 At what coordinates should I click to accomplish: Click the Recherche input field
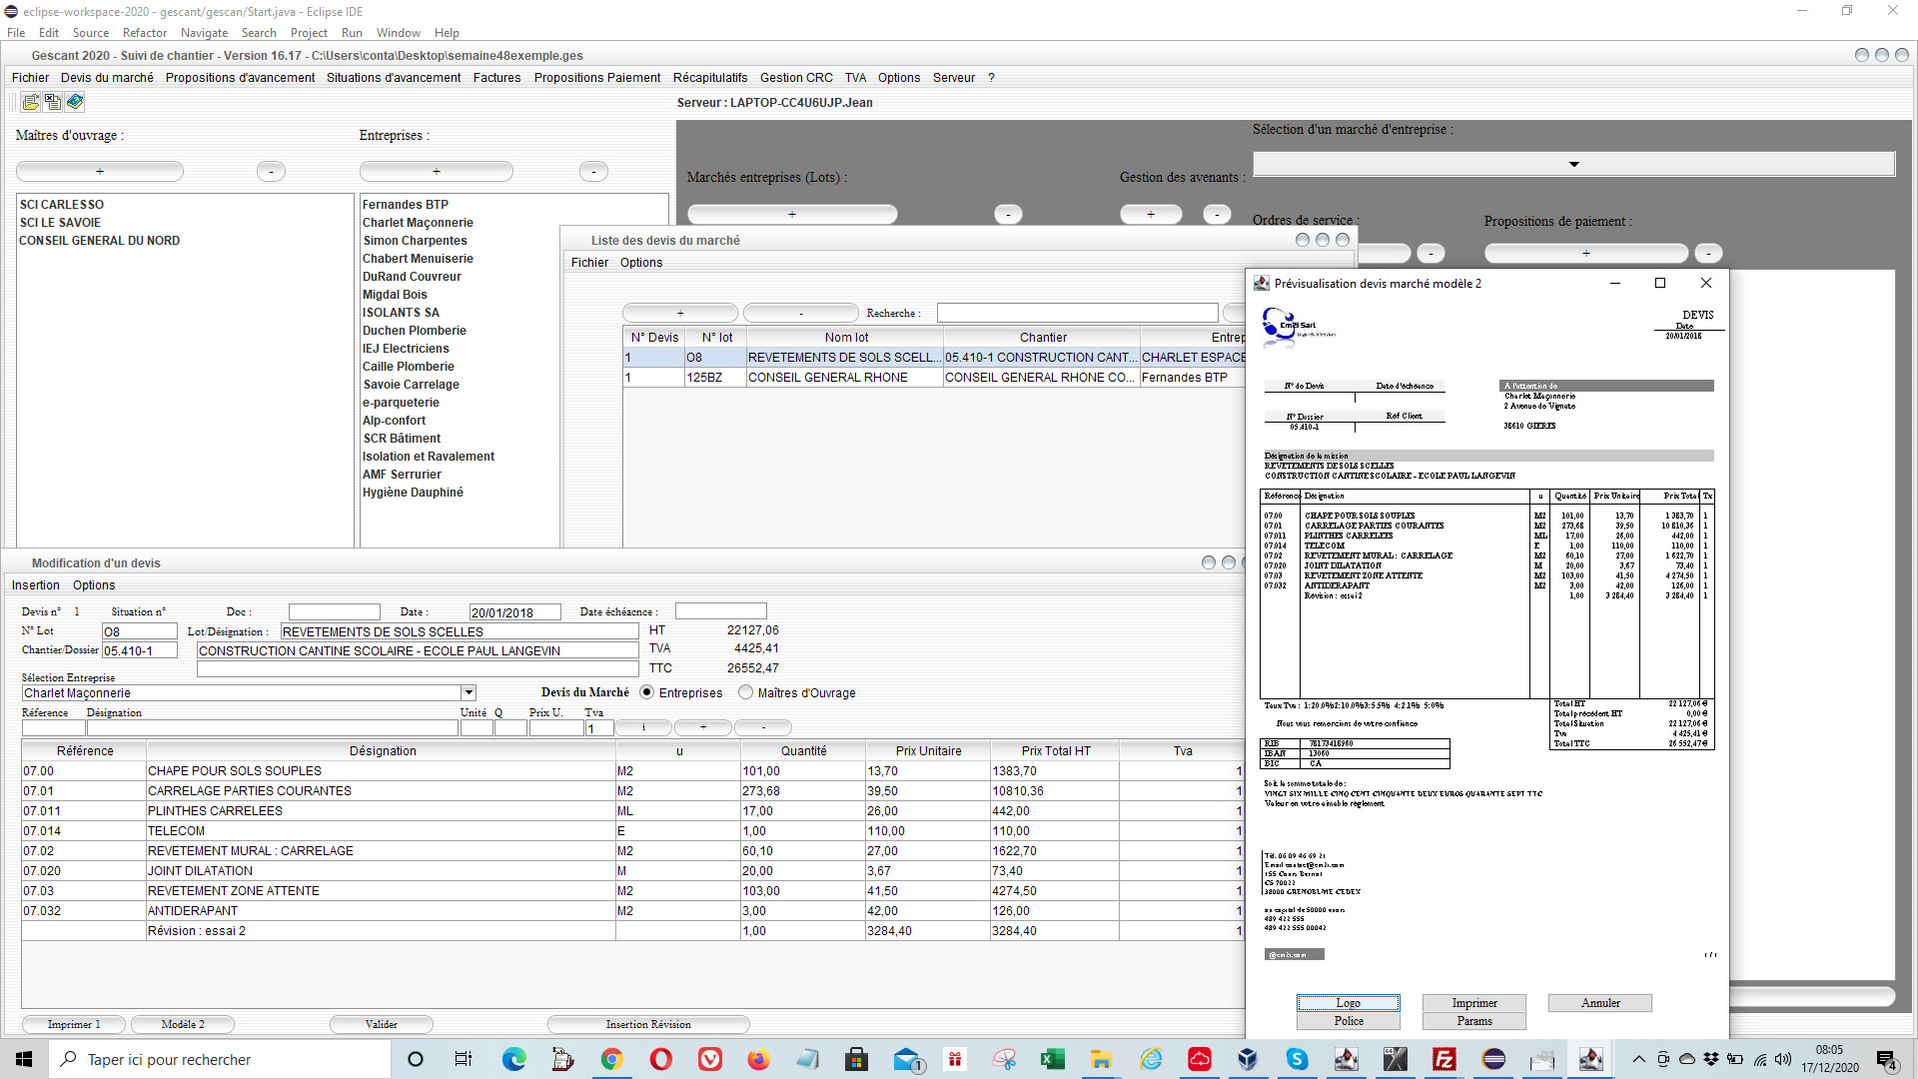click(x=1077, y=313)
